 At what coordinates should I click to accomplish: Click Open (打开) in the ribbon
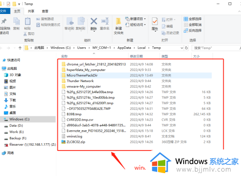click(x=169, y=20)
